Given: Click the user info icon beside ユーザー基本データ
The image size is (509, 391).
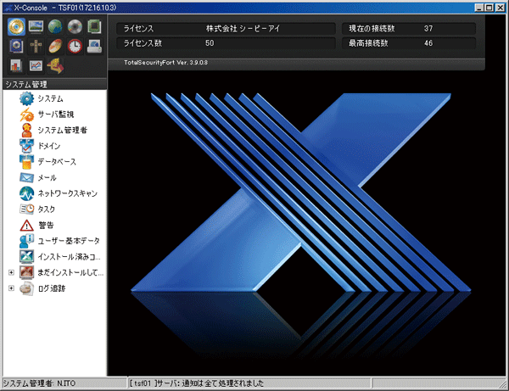Looking at the screenshot, I should 26,241.
